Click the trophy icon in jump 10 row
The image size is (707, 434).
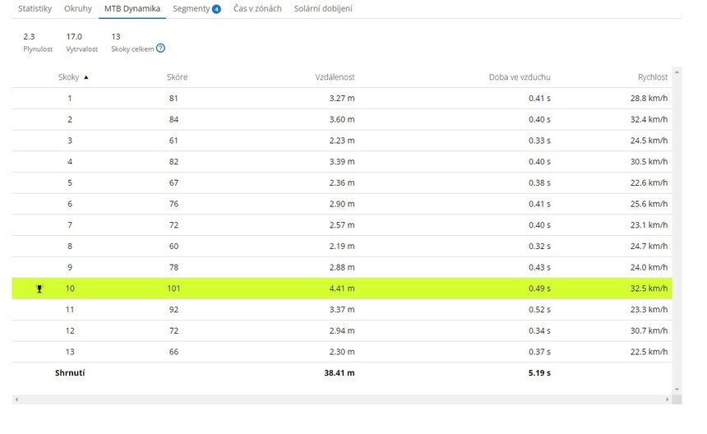tap(39, 289)
